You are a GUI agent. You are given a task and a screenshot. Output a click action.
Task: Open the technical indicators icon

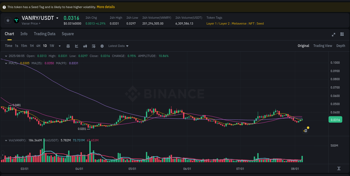[x=85, y=46]
